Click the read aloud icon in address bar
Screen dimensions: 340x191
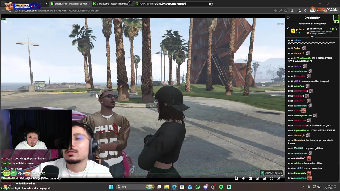[x=280, y=11]
